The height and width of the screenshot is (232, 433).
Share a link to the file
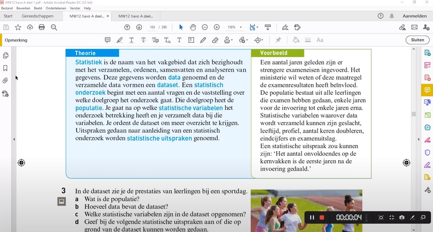click(x=402, y=27)
